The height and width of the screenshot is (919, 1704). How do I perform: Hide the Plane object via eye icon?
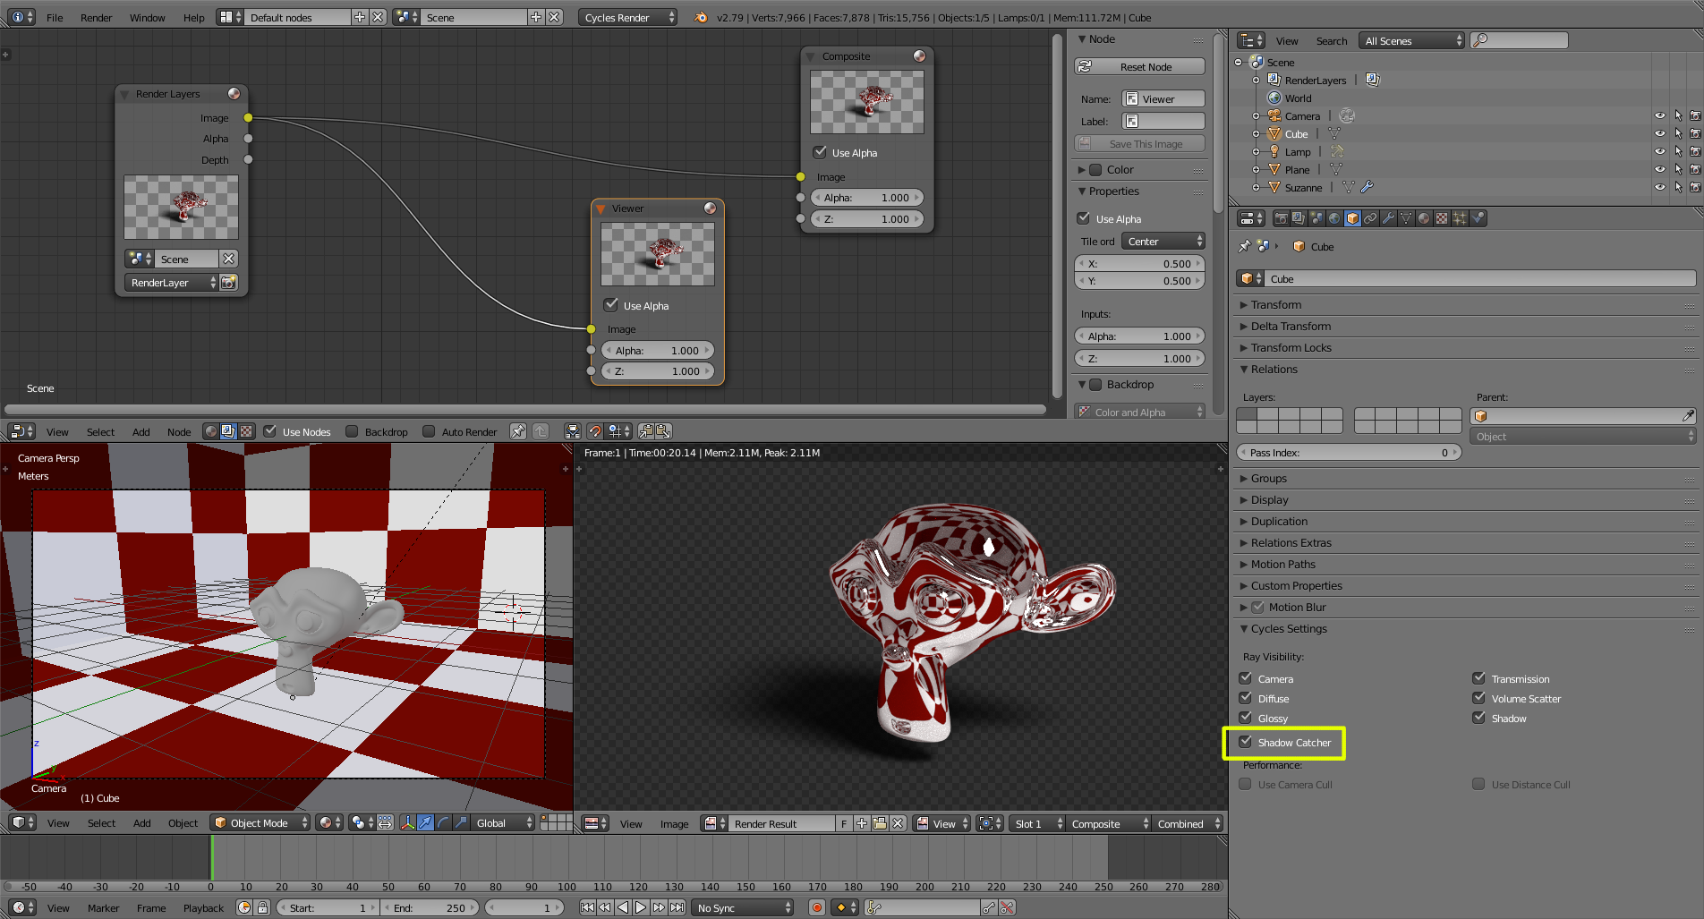[x=1660, y=169]
